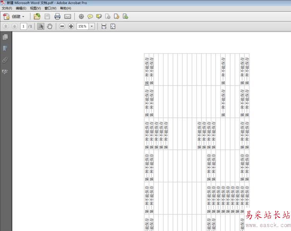Screen dimensions: 291x231
Task: Add a sticky note comment
Action: click(x=90, y=17)
